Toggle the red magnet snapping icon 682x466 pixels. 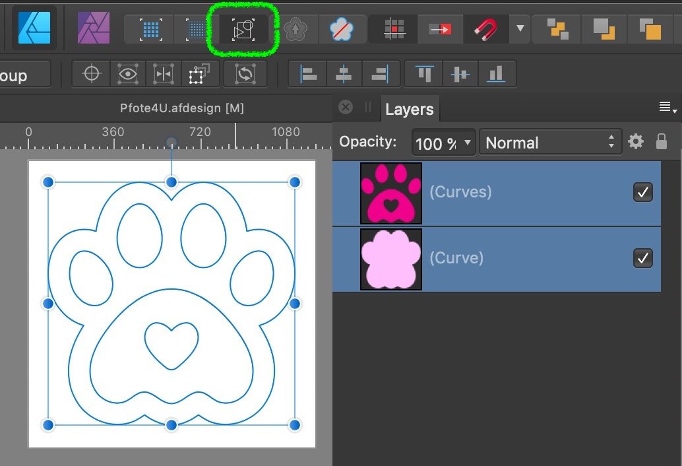(x=486, y=29)
